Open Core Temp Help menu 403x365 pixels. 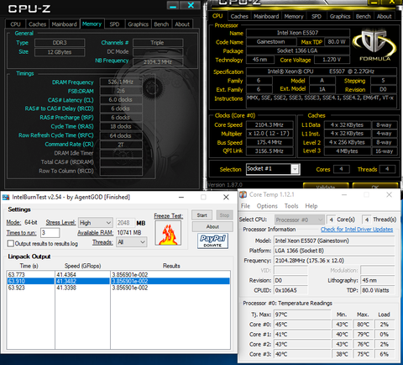[x=311, y=206]
